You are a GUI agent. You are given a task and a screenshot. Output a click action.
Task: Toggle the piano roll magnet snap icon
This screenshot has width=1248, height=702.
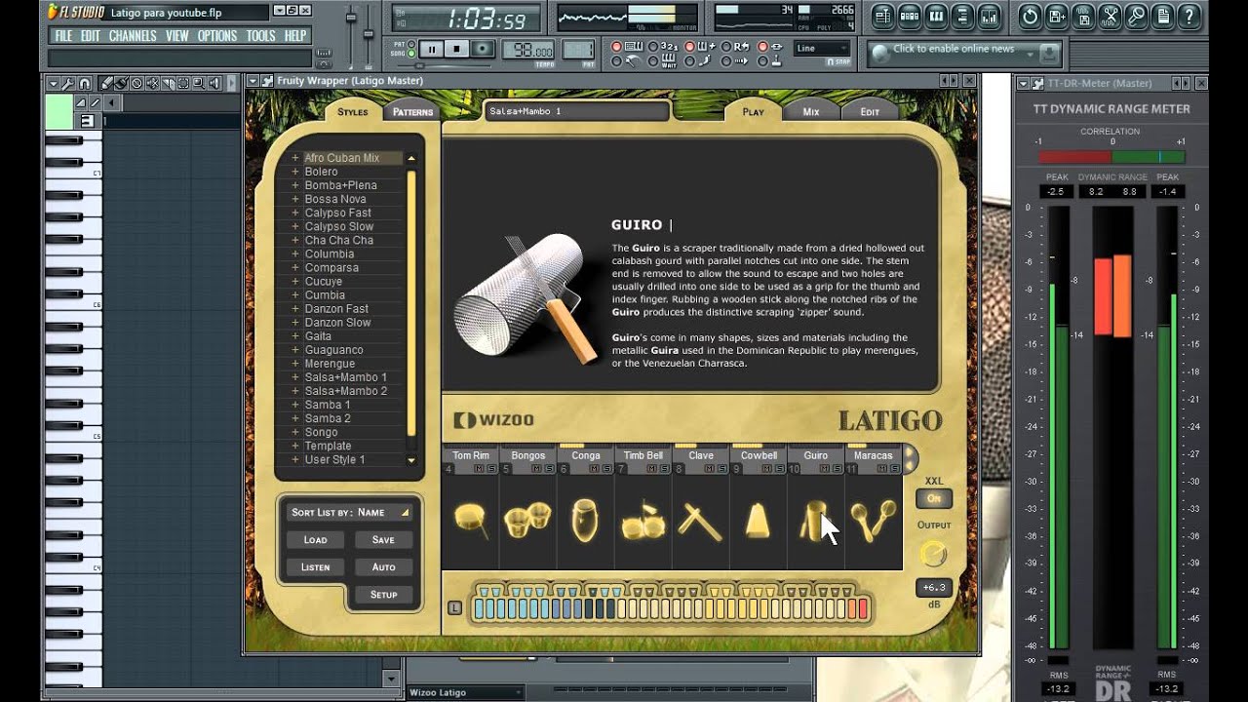click(85, 84)
